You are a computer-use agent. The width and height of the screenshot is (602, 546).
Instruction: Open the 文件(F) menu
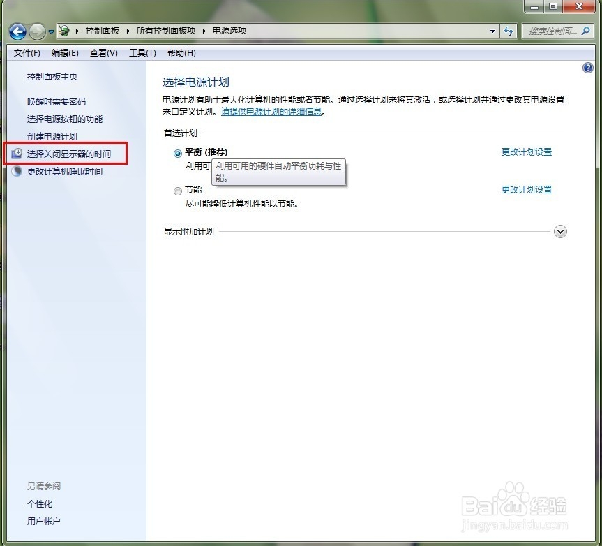(x=27, y=52)
